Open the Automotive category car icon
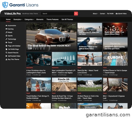Image resolution: width=132 pixels, height=119 pixels. pyautogui.click(x=6, y=26)
